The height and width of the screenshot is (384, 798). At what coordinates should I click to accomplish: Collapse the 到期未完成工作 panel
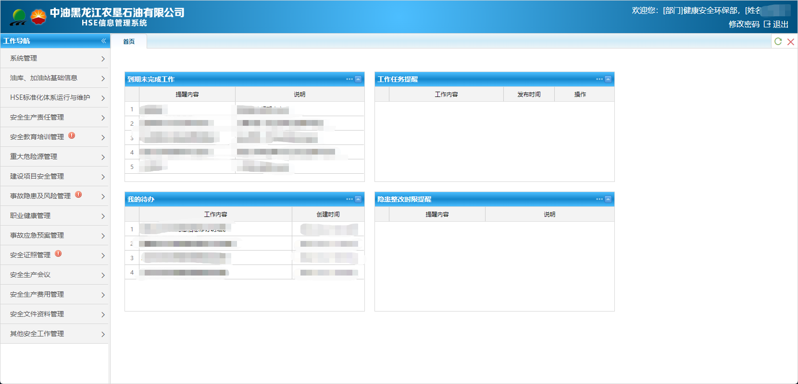358,79
